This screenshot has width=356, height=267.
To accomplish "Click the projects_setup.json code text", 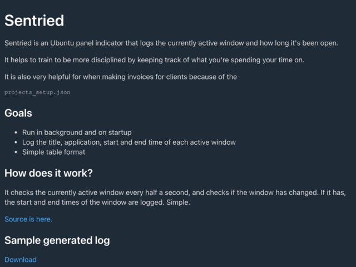I will (37, 92).
